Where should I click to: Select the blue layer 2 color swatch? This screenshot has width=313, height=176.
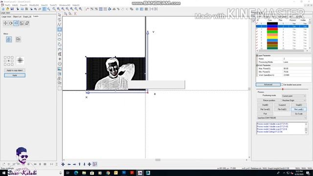(272, 26)
